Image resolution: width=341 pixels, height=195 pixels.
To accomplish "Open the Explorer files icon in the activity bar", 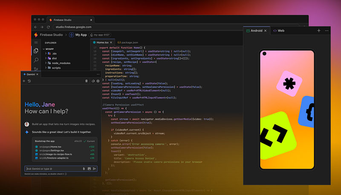I will click(x=36, y=51).
